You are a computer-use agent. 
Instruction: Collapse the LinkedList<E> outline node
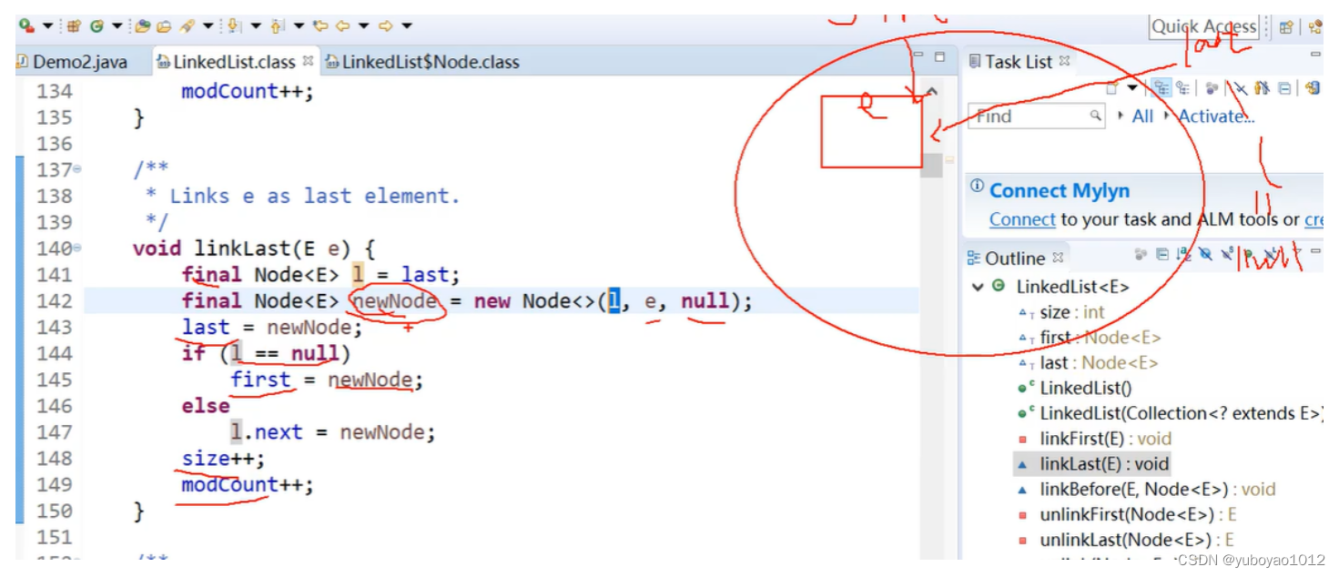pos(978,287)
